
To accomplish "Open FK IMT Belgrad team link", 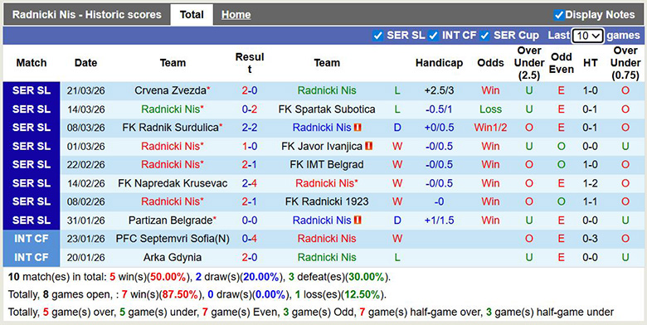I will (327, 164).
